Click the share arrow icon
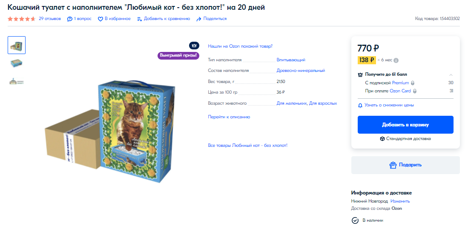Image resolution: width=468 pixels, height=226 pixels. tap(199, 19)
